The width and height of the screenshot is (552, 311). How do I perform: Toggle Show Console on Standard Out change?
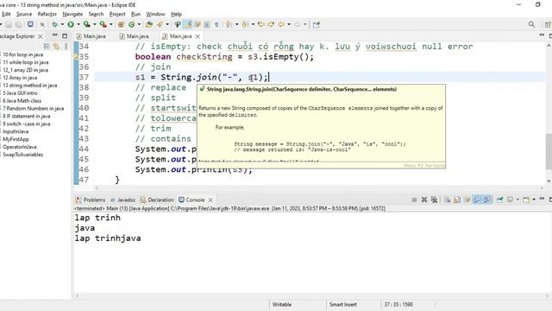(477, 200)
